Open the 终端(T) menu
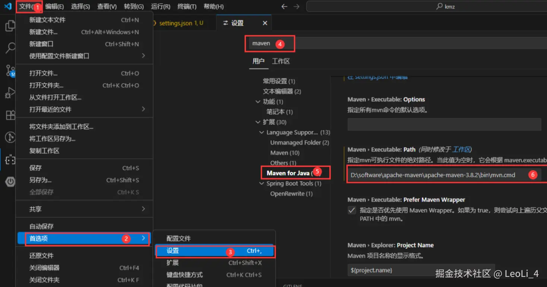 click(x=187, y=6)
